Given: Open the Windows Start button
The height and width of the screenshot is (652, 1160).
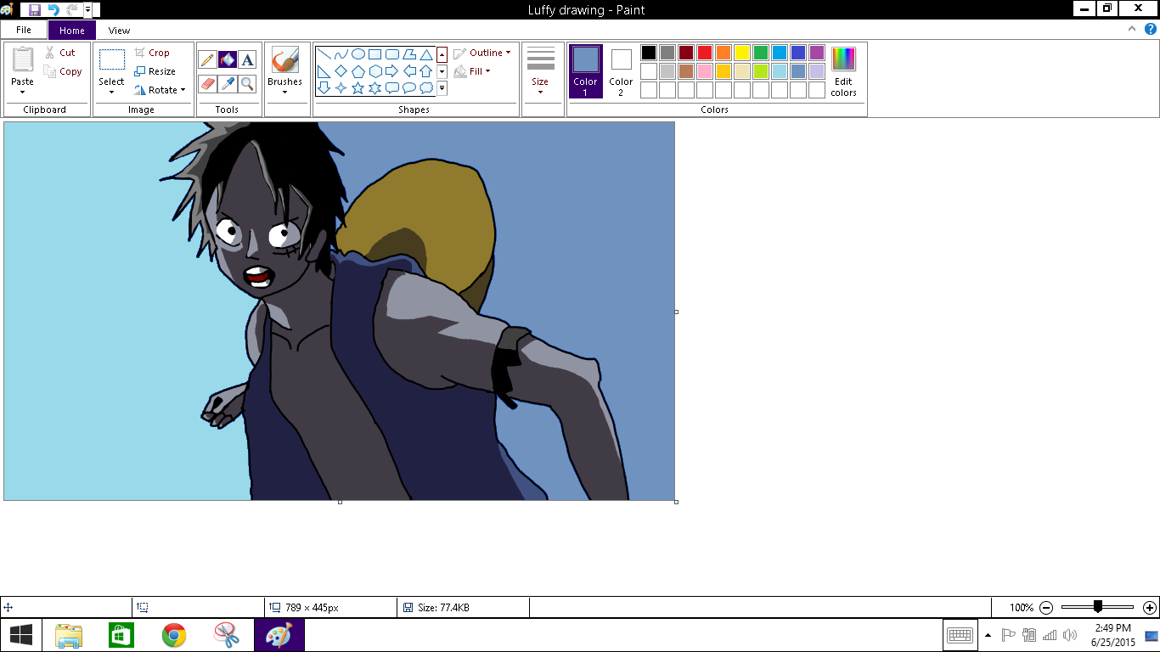Looking at the screenshot, I should tap(21, 635).
